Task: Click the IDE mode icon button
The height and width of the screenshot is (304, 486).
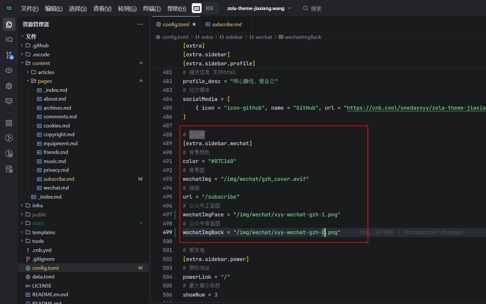Action: pyautogui.click(x=197, y=8)
